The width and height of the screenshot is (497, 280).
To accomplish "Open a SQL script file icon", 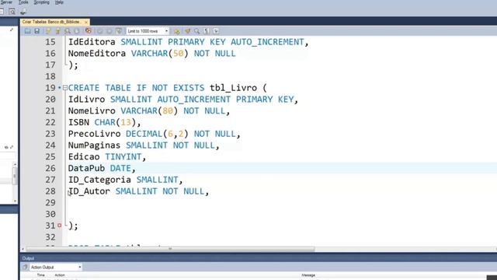I will tap(28, 31).
